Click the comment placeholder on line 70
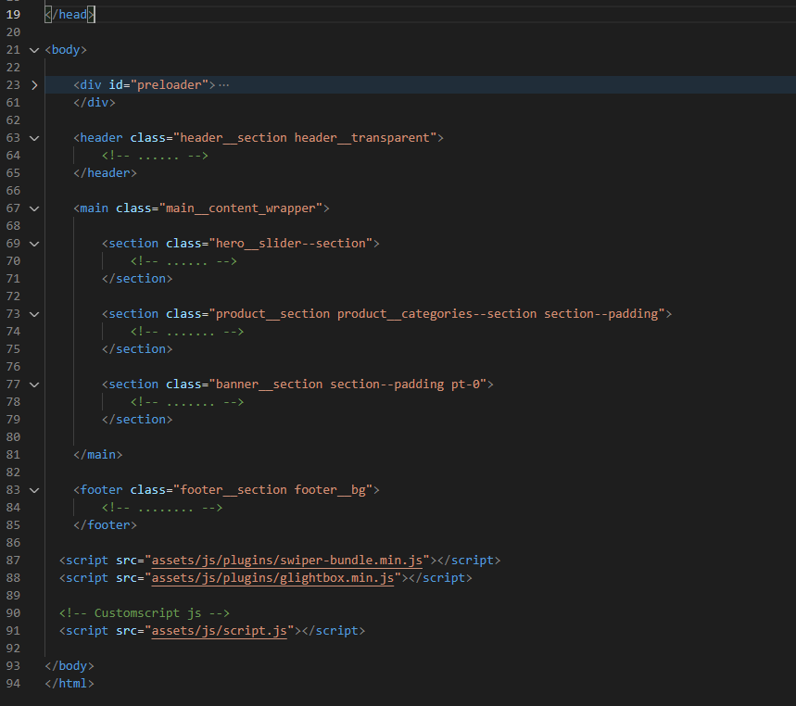Viewport: 796px width, 706px height. [x=183, y=261]
